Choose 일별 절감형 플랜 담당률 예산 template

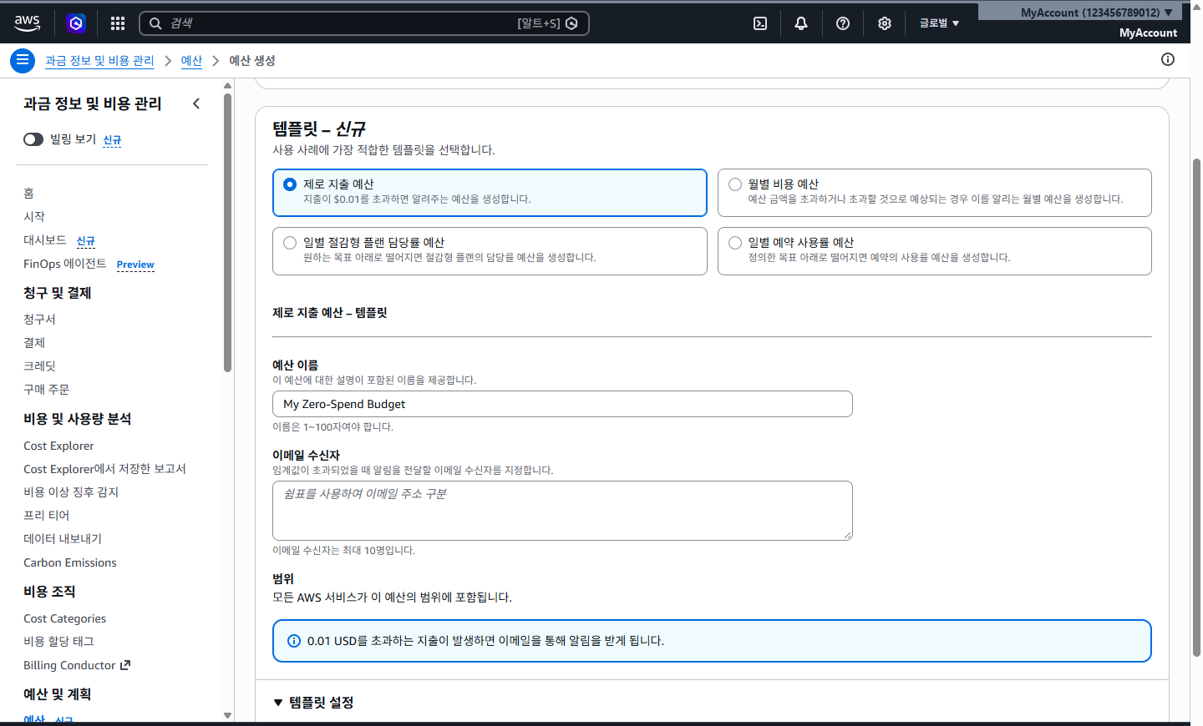pos(490,251)
